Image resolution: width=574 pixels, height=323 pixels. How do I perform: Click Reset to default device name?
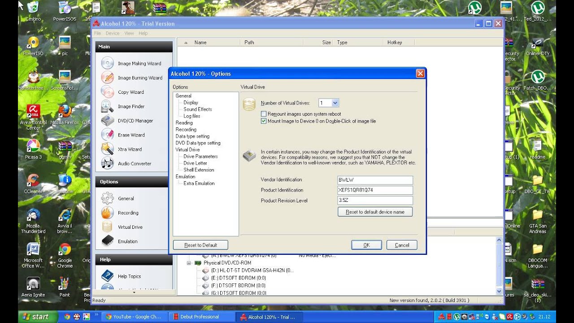coord(375,212)
